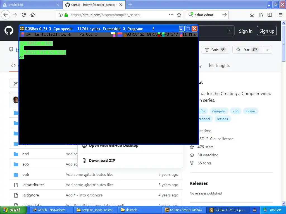The height and width of the screenshot is (214, 286).
Task: Click the Sign up button
Action: (x=267, y=31)
